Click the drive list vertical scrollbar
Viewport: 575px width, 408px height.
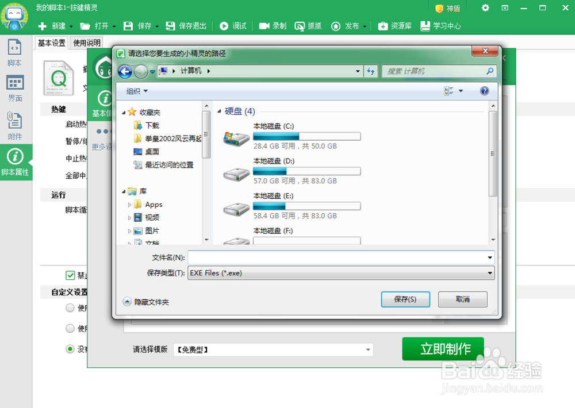point(493,154)
